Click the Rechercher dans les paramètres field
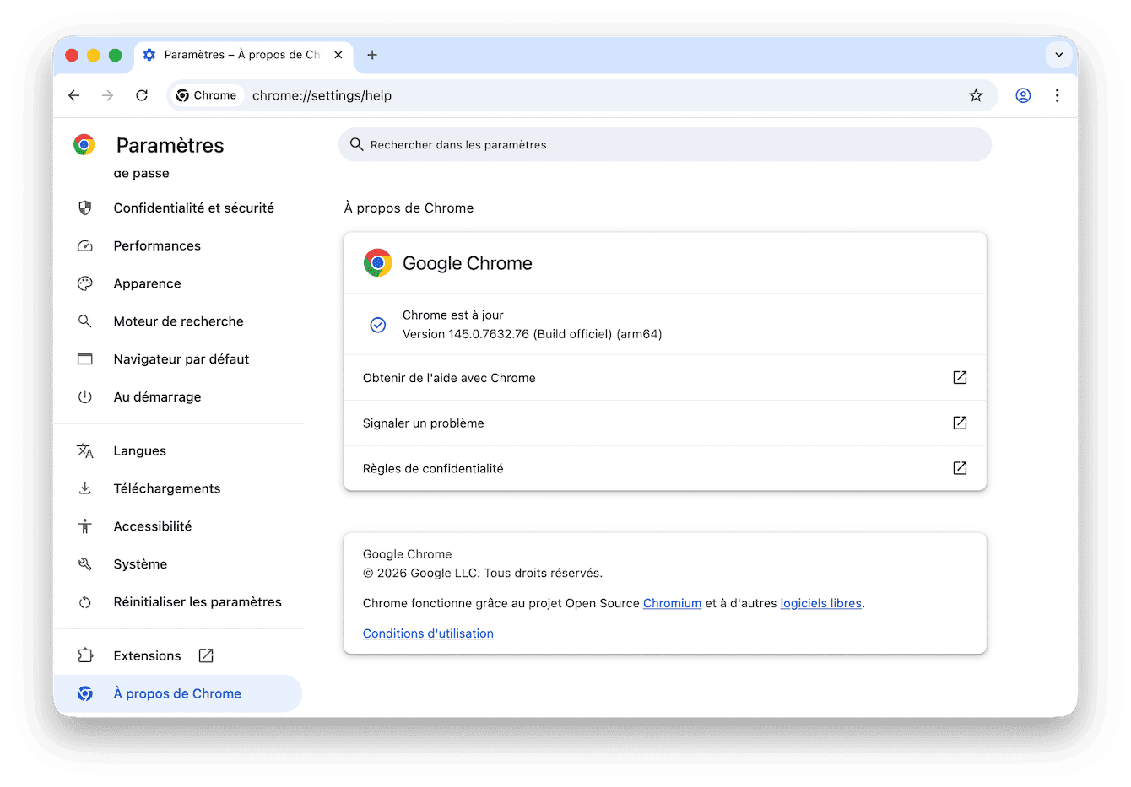Image resolution: width=1131 pixels, height=787 pixels. (x=665, y=144)
